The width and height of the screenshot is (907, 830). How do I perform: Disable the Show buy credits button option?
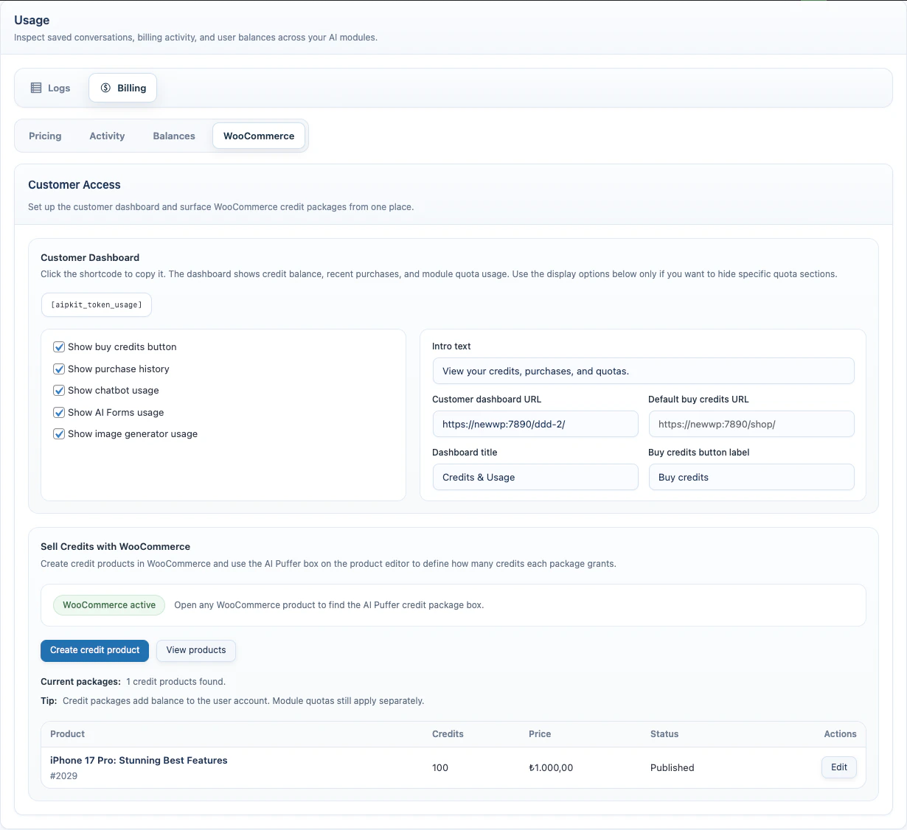point(58,346)
